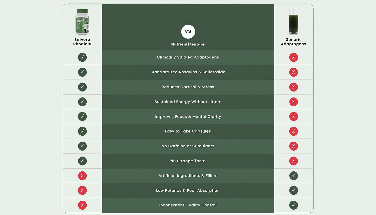The image size is (376, 215).
Task: Click Generic red X for No Caffeine row
Action: click(293, 146)
